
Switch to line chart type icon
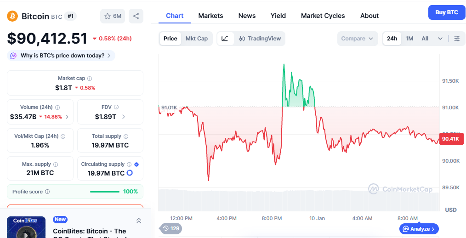pos(225,39)
